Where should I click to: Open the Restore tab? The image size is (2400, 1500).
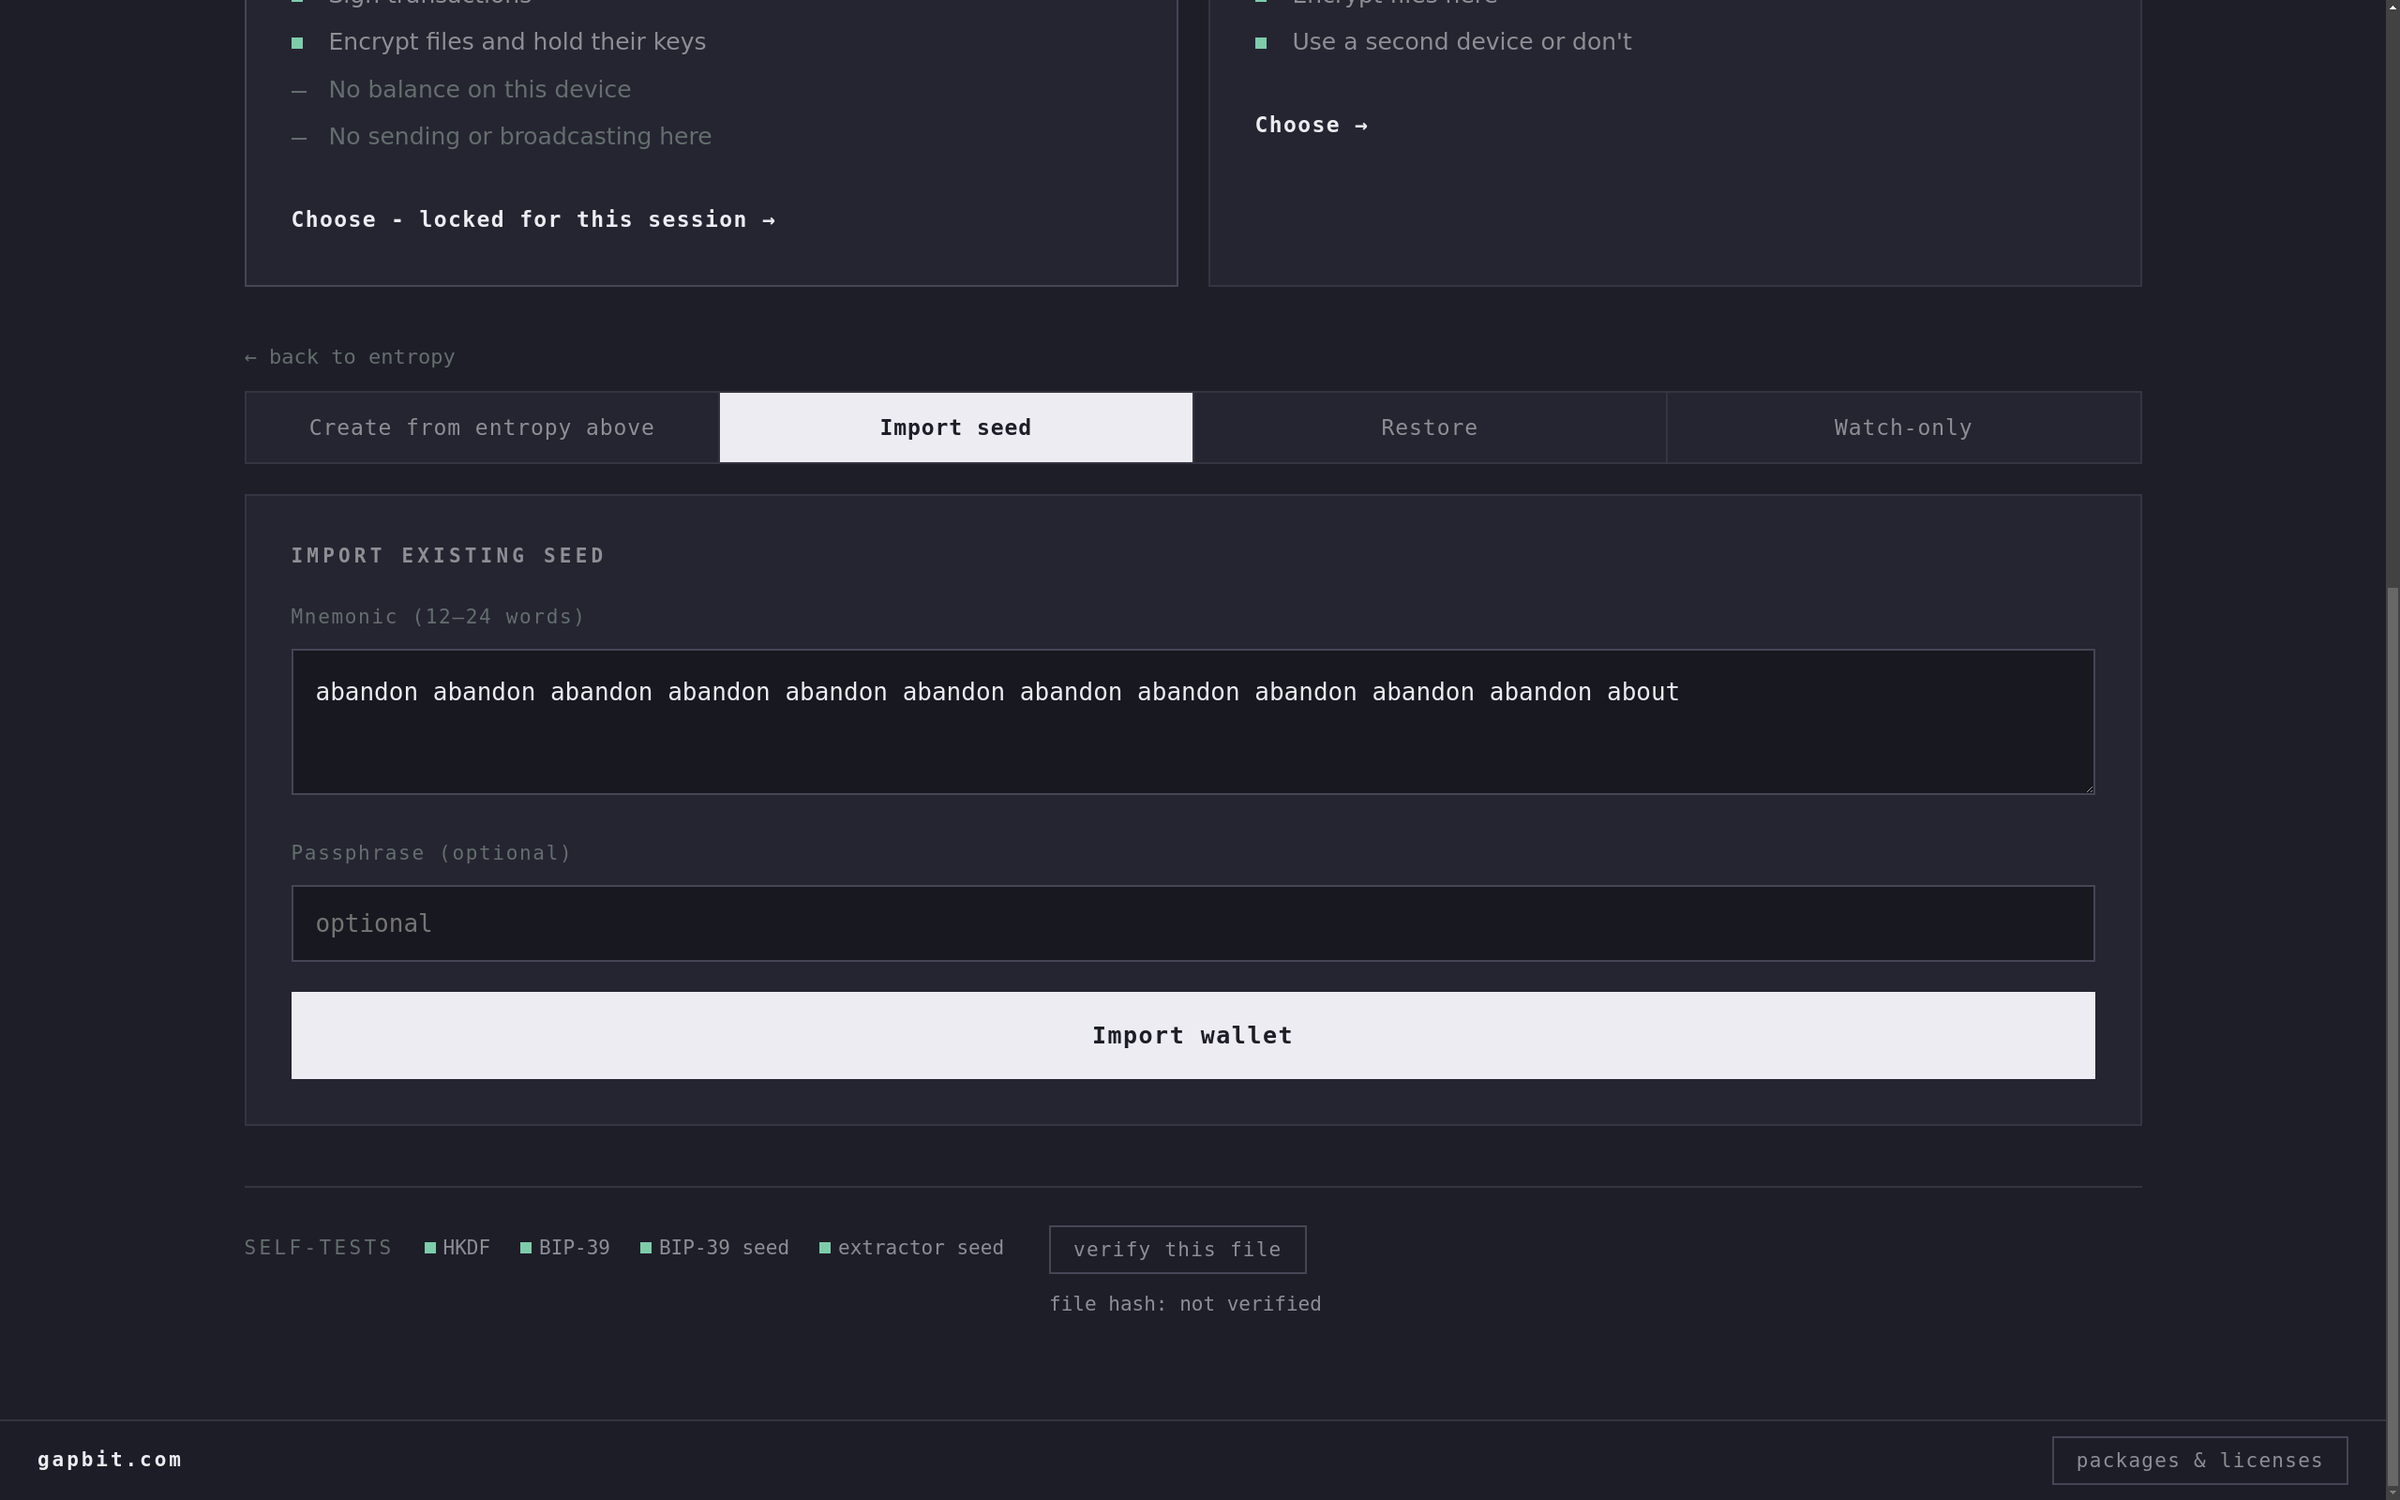1430,427
